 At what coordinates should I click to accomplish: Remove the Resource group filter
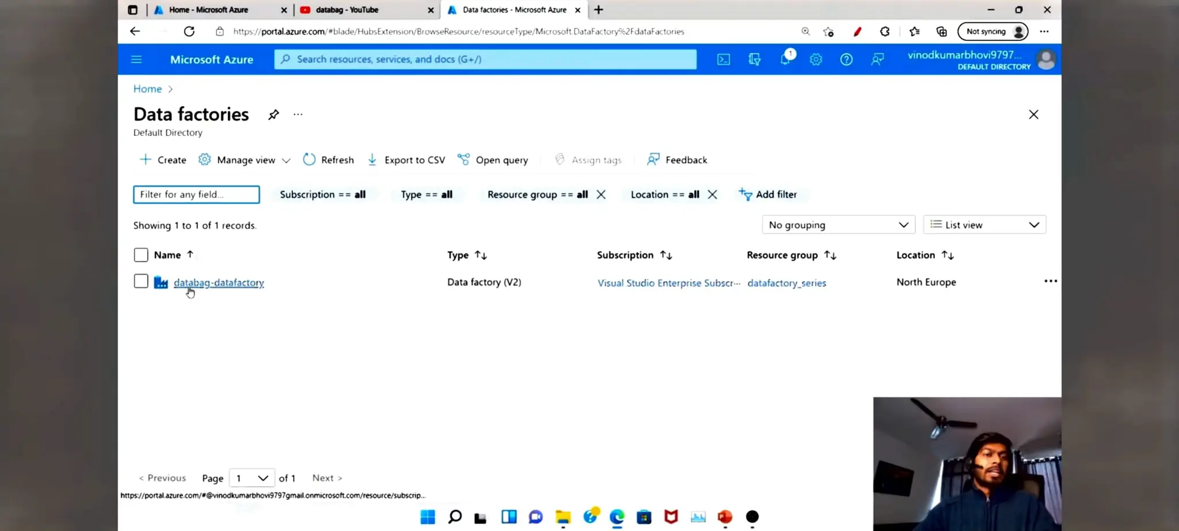(601, 195)
